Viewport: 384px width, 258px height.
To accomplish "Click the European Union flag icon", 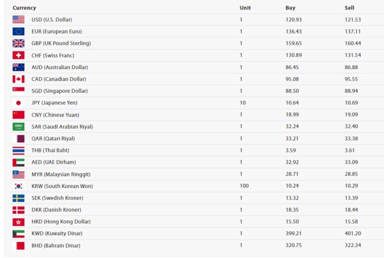I will (18, 32).
